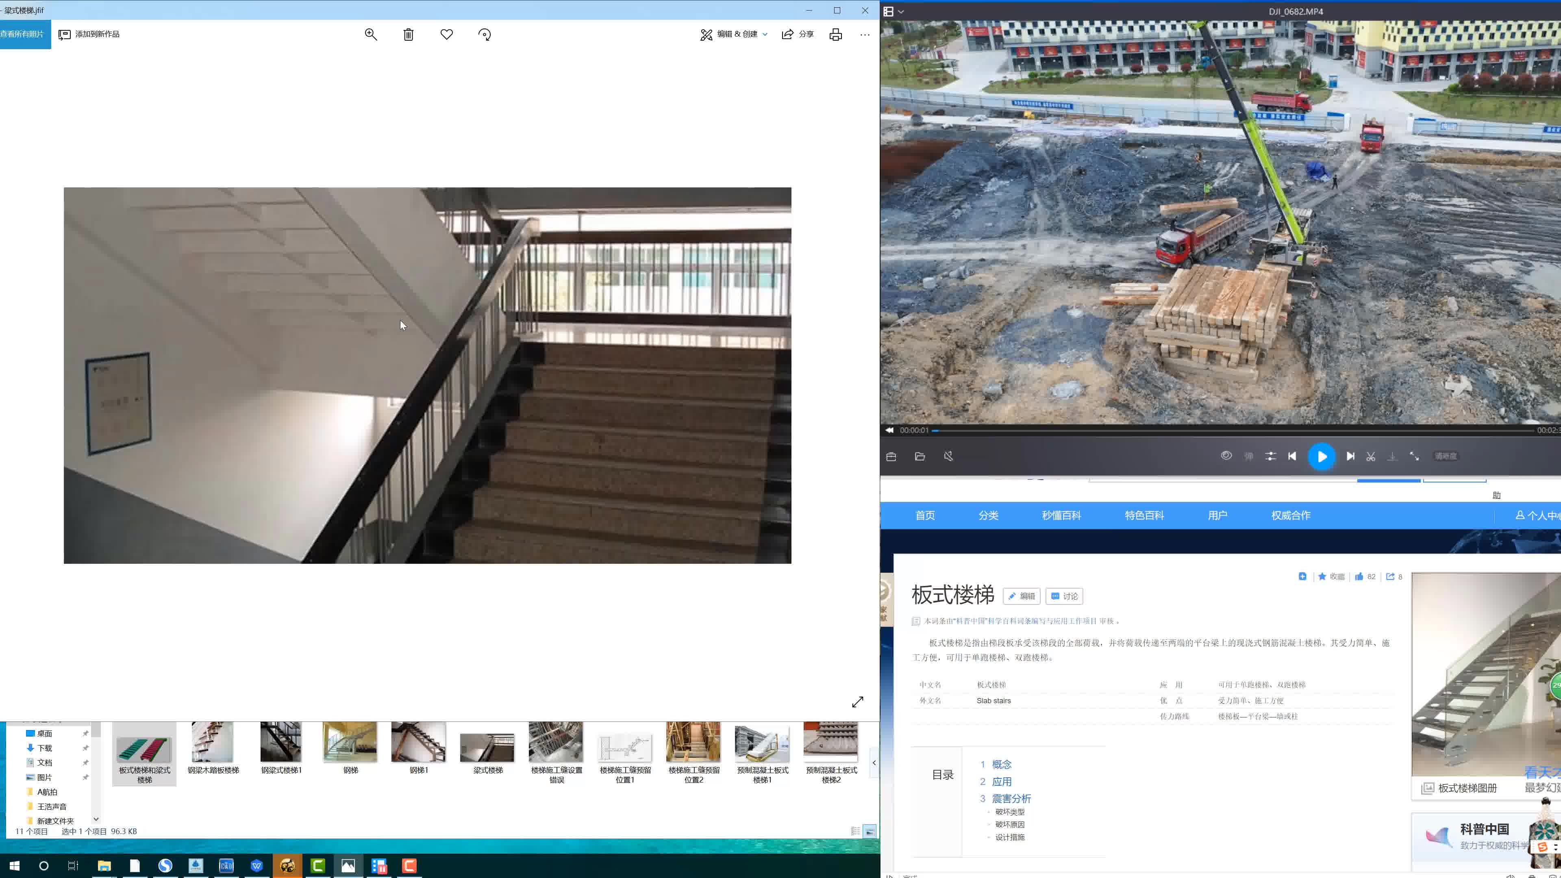Rotate the photo using the rotate icon
The height and width of the screenshot is (878, 1561).
point(484,35)
